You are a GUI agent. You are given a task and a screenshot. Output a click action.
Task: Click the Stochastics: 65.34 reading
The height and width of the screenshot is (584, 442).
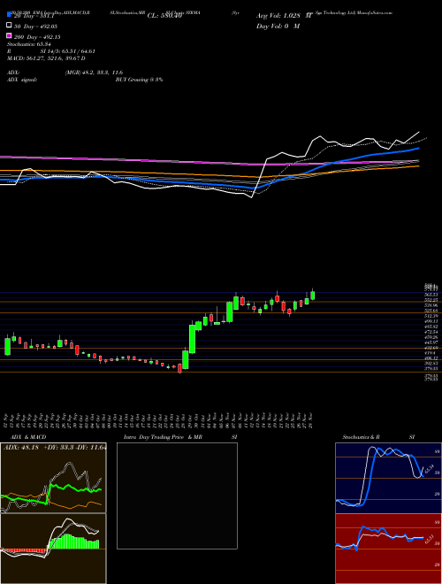pos(28,44)
